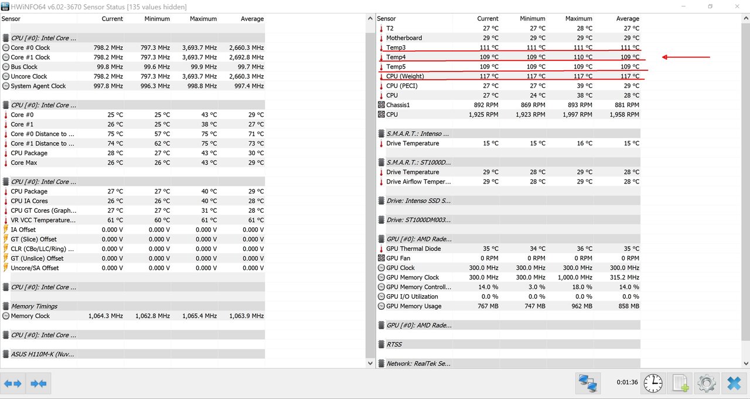Click the 1,064.3 MHz Memory Clock value
750x399 pixels.
click(x=105, y=316)
